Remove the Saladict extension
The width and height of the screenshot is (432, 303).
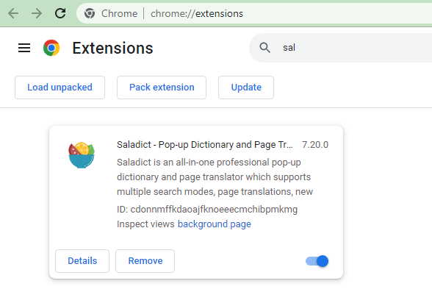click(145, 261)
